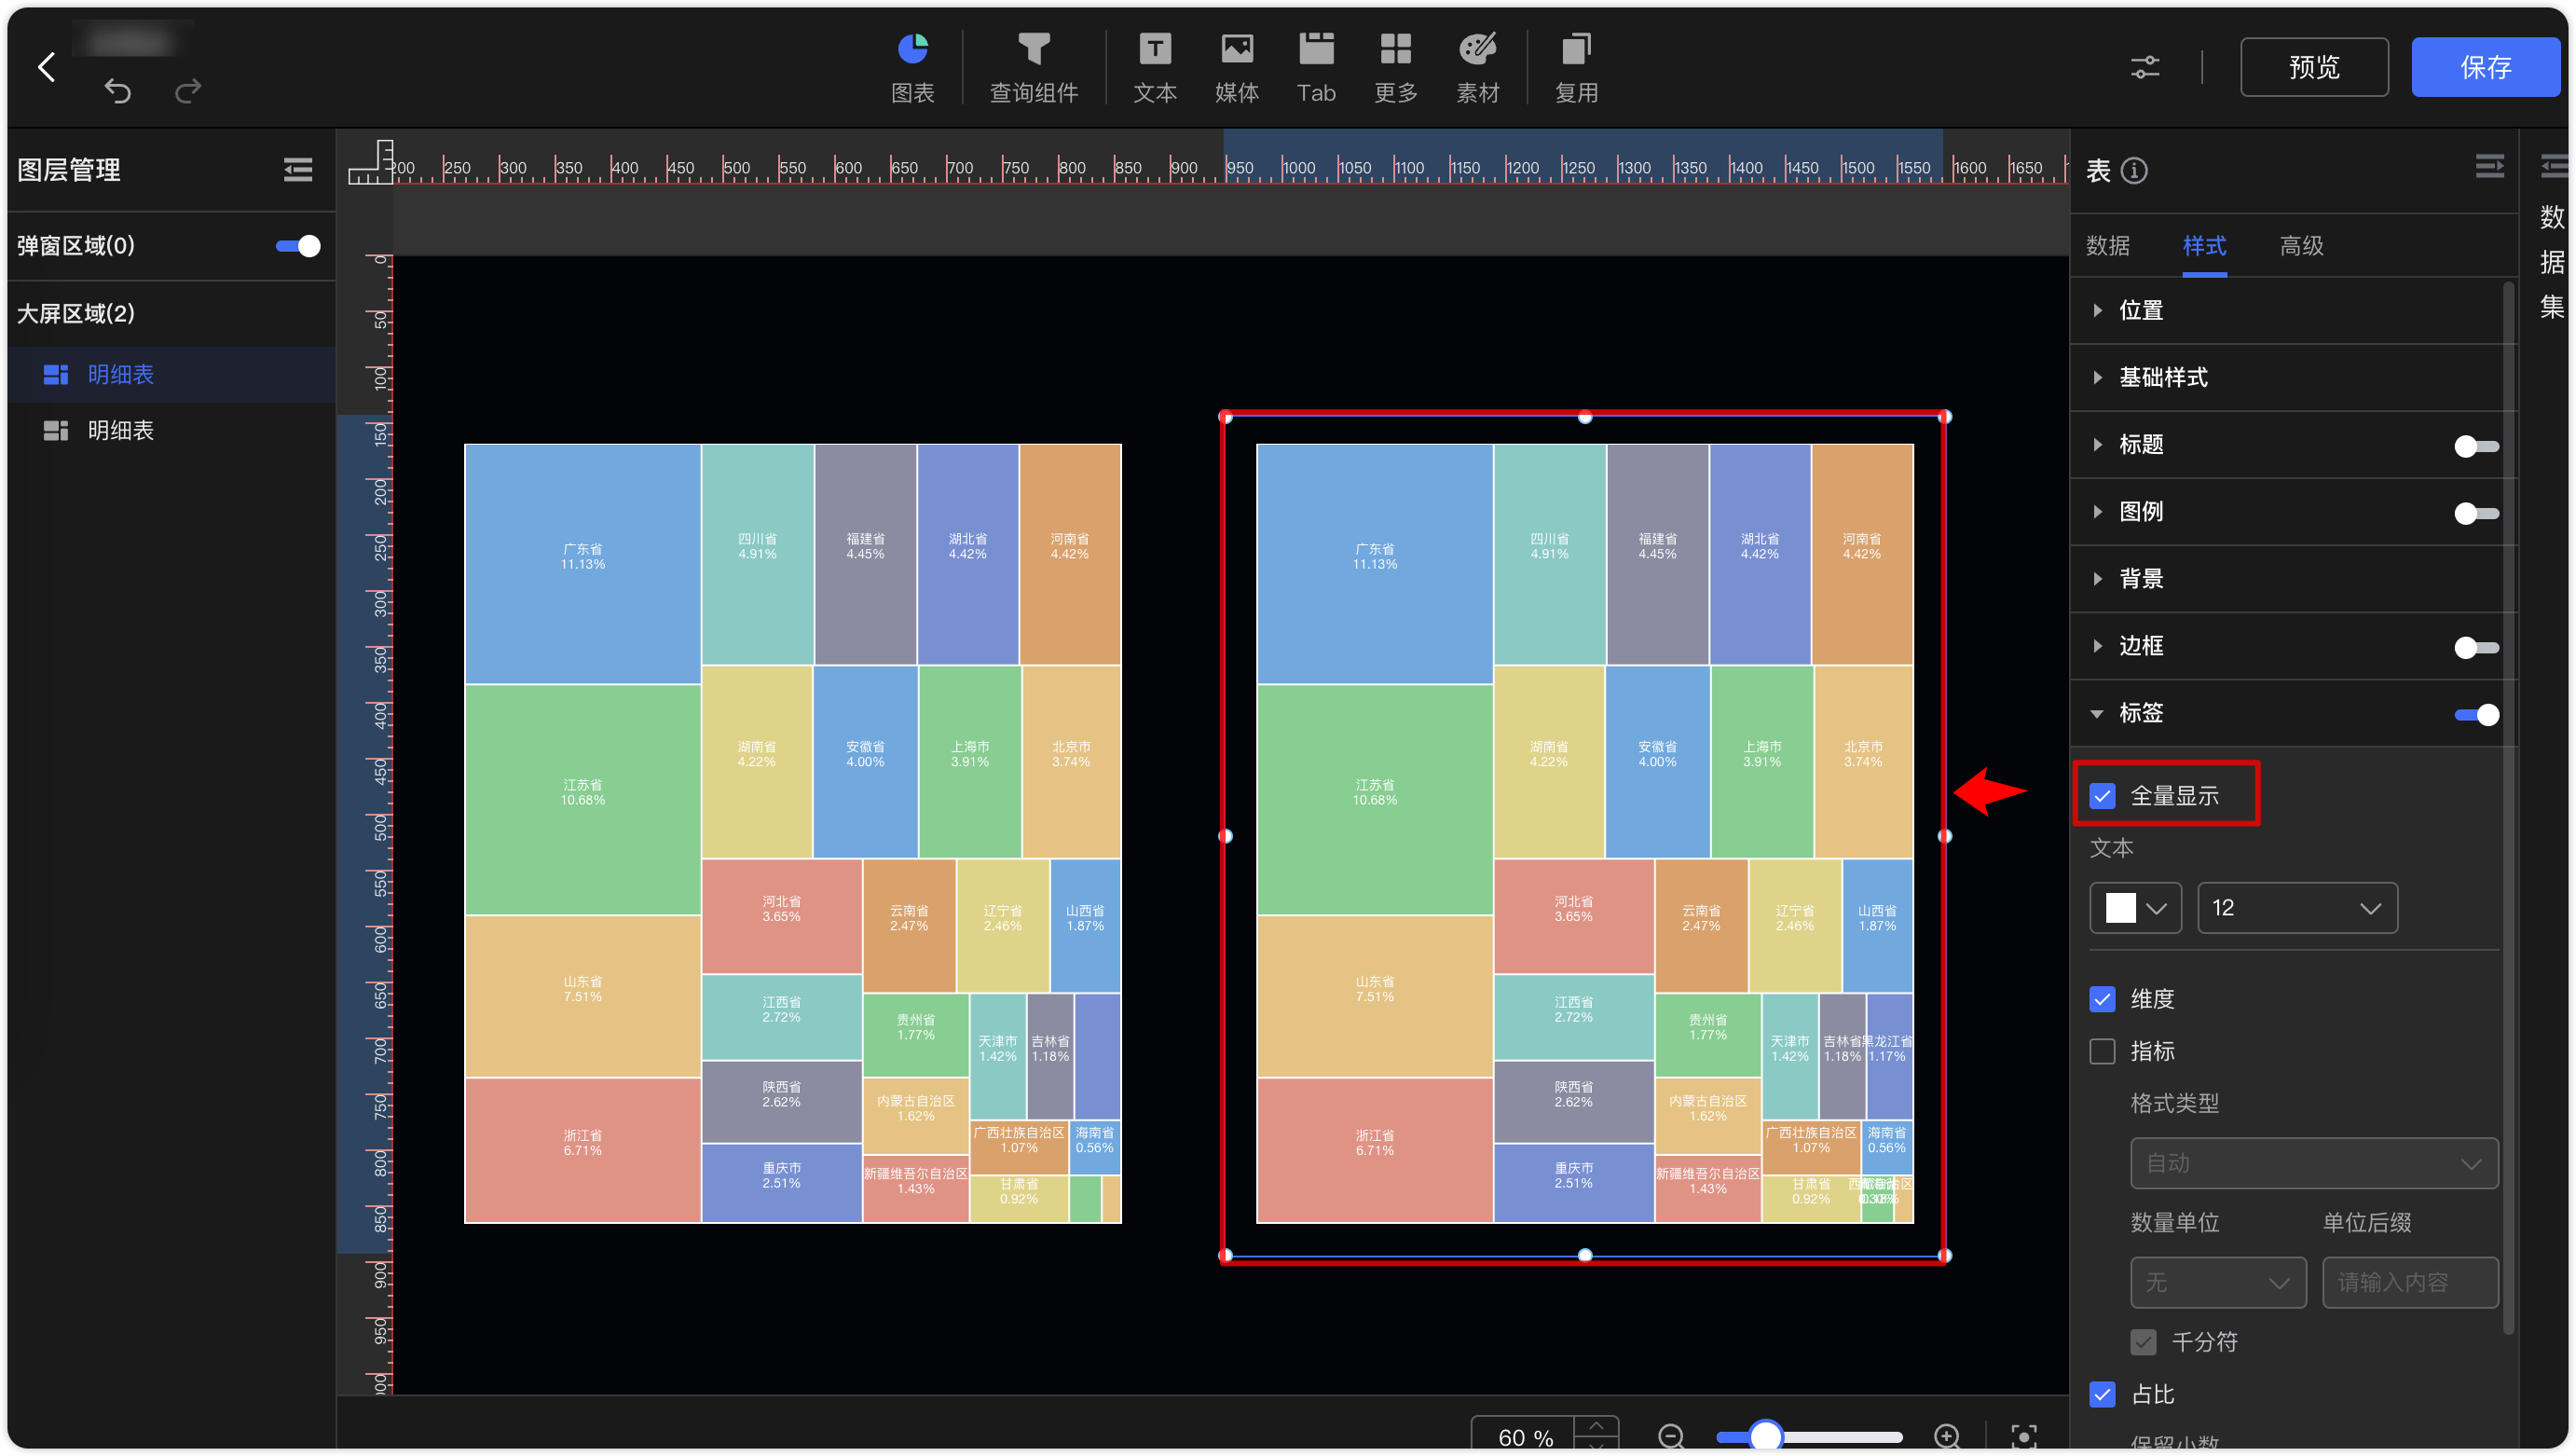Open the 更多 more components menu
Image resolution: width=2576 pixels, height=1456 pixels.
click(1396, 67)
